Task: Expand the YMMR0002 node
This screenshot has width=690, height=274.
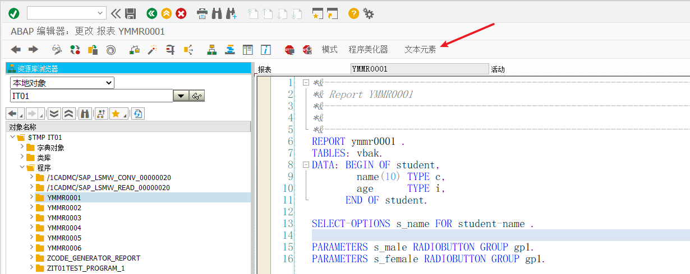Action: coord(32,207)
